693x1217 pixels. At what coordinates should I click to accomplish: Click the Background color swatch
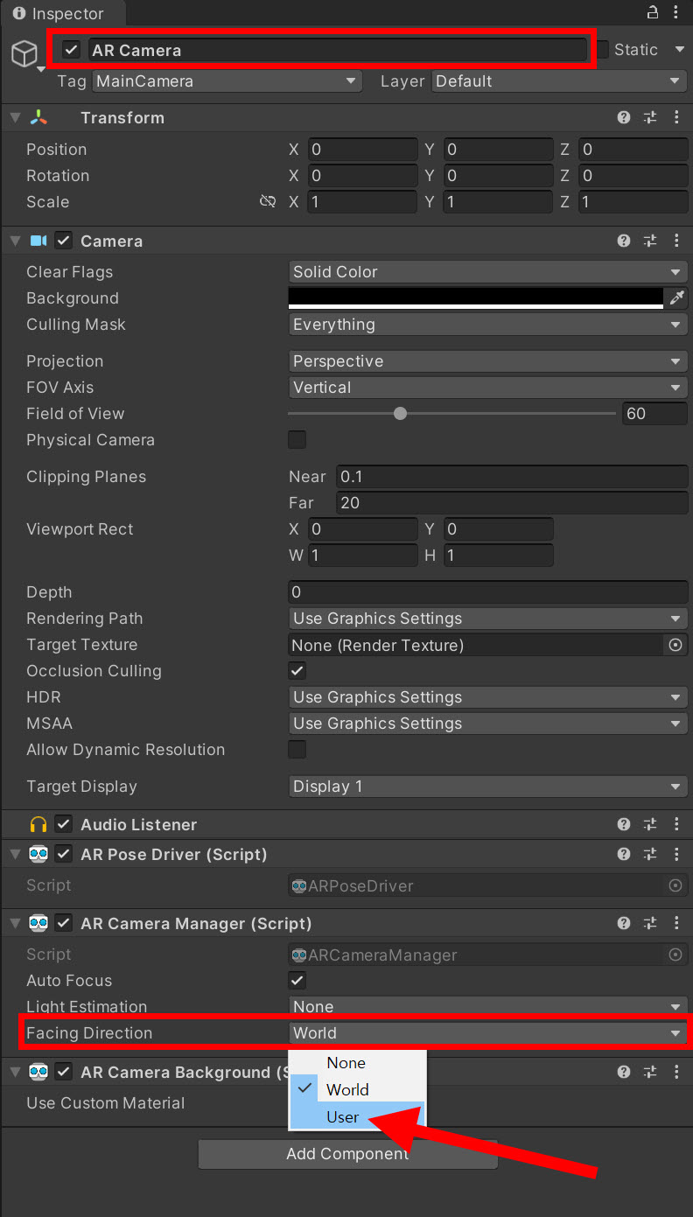tap(476, 298)
